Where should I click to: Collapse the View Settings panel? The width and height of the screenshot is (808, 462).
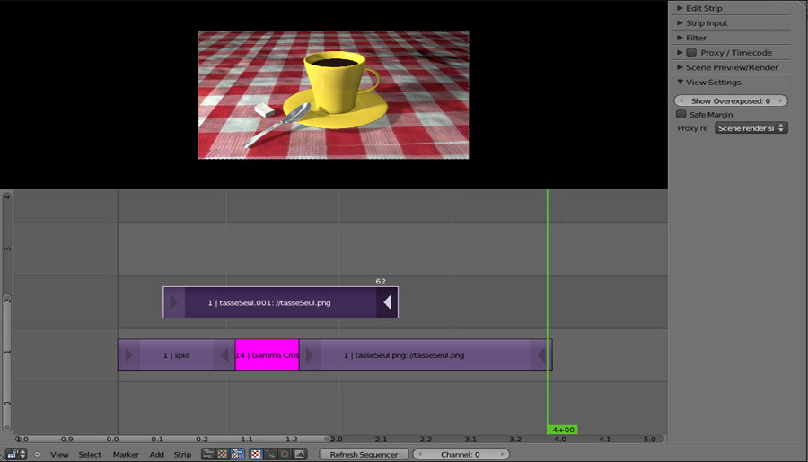tap(713, 83)
